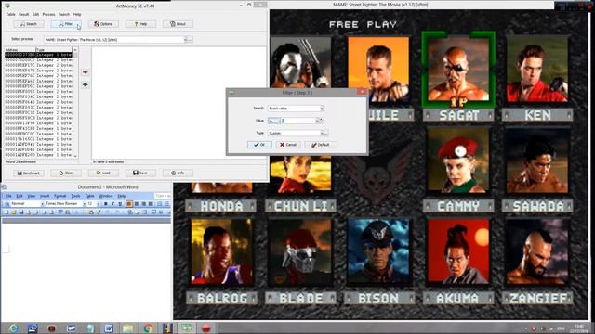Open the About button in ArtMoney

pos(178,24)
